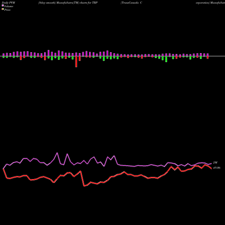Click the green-red Price legend swatch
This screenshot has width=225, height=225.
coord(3,9)
